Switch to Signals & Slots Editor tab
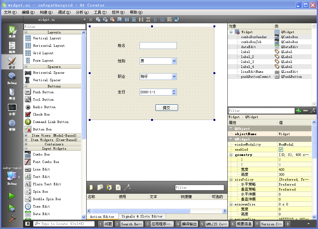This screenshot has width=318, height=229. click(x=142, y=216)
